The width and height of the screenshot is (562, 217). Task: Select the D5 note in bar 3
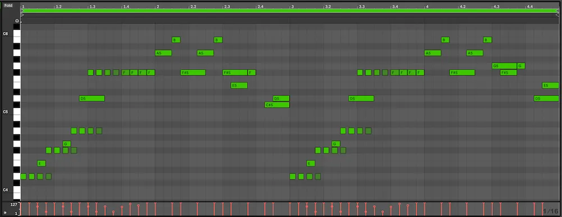point(361,98)
